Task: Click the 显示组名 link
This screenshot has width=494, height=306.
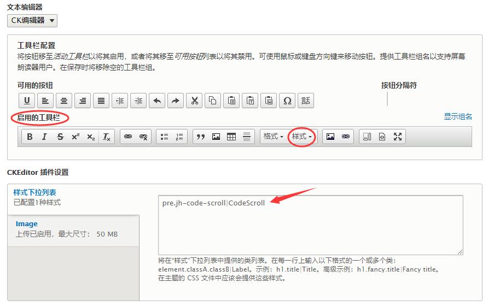Action: 458,116
